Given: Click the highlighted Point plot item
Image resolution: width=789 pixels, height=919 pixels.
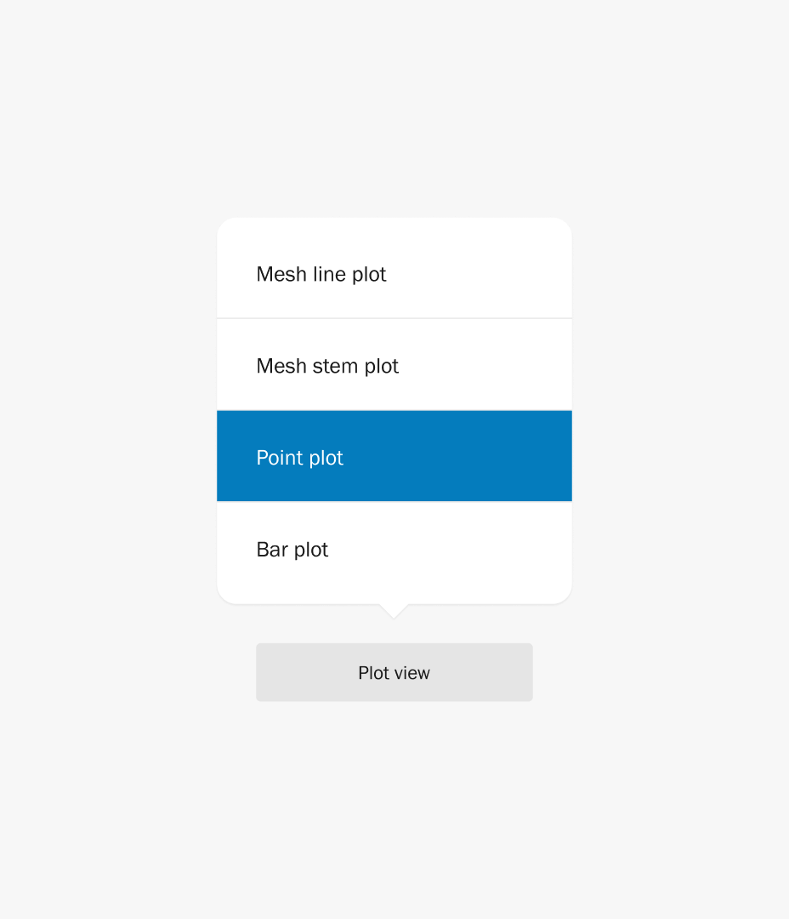Looking at the screenshot, I should (394, 457).
